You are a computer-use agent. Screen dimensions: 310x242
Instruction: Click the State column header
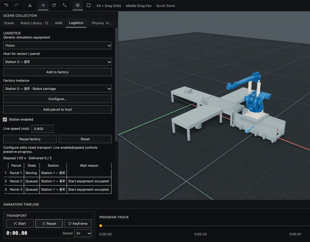32,165
